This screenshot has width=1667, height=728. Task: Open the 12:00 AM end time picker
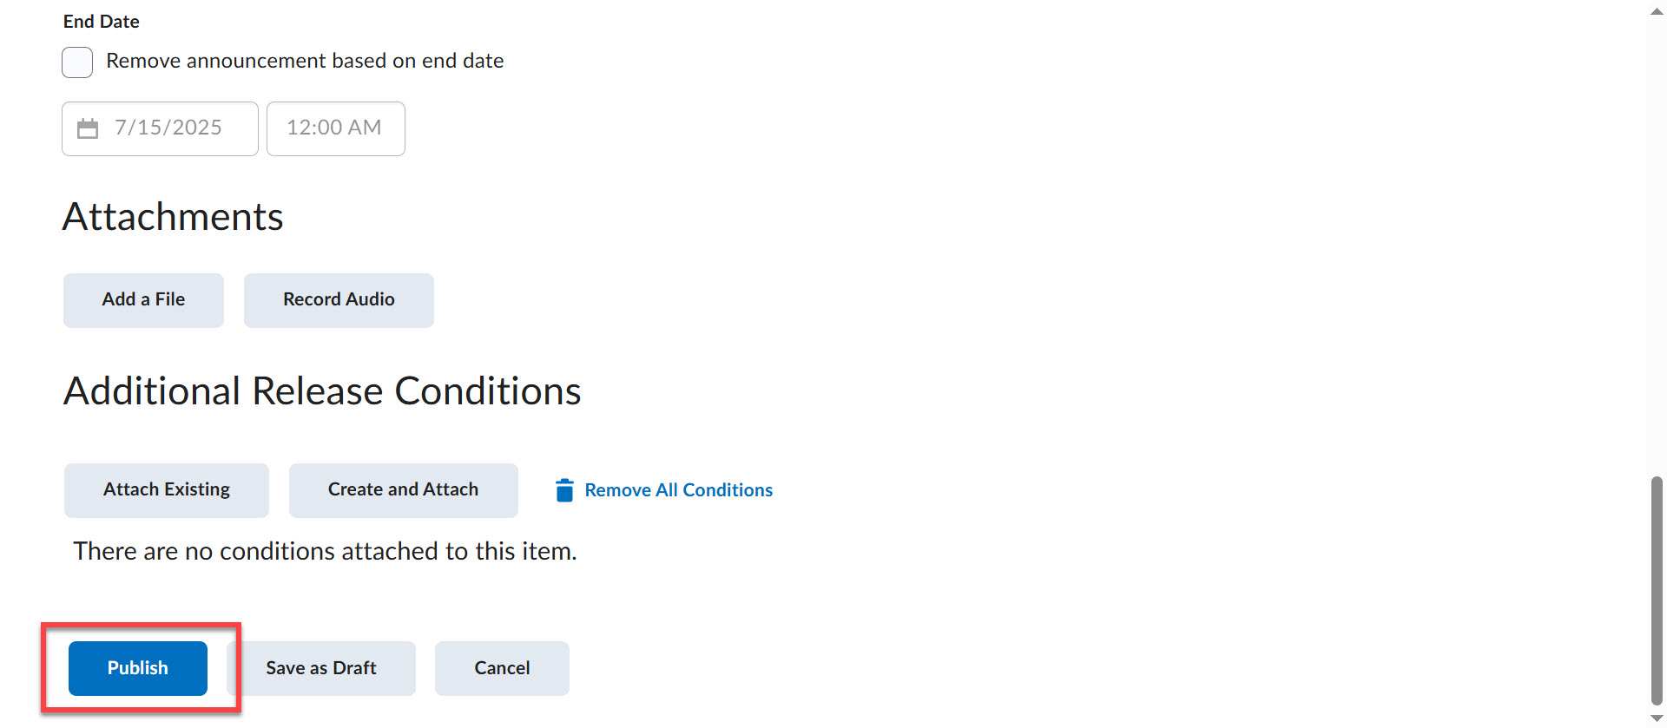335,128
